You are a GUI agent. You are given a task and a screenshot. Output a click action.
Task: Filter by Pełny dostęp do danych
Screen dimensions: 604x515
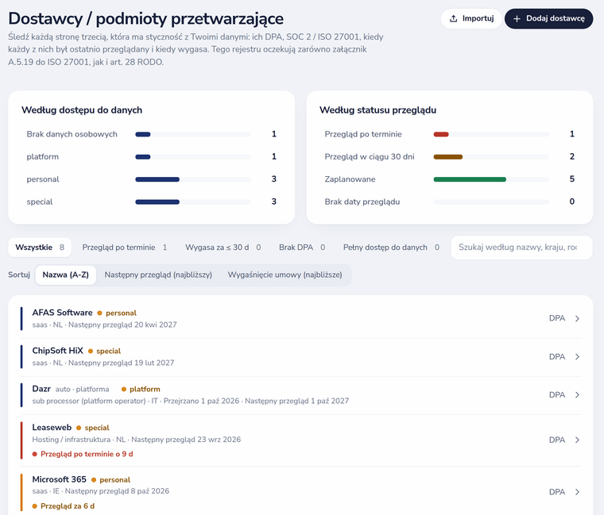pyautogui.click(x=391, y=248)
